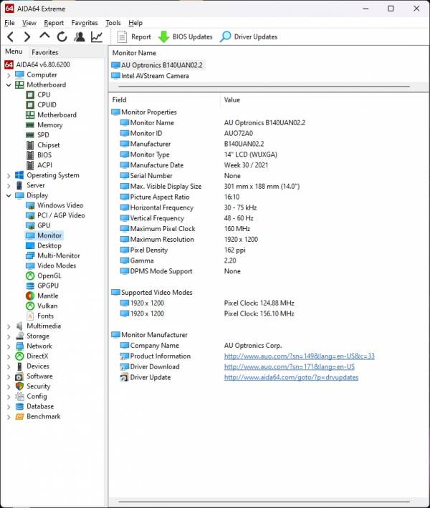Select Windows Video under Display
Screen dimensions: 430x508
tap(60, 205)
